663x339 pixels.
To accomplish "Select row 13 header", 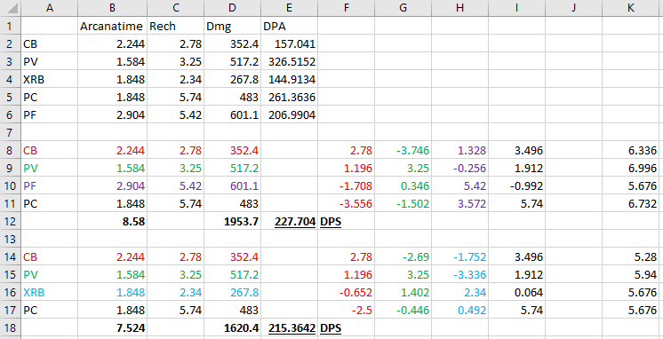I will (x=10, y=239).
